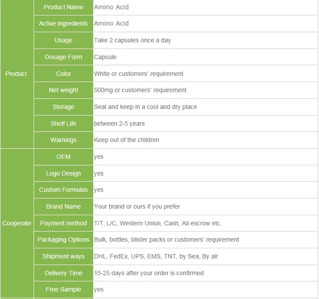
Task: Select the 'Your brand or ours if you prefer' text
Action: coord(137,206)
